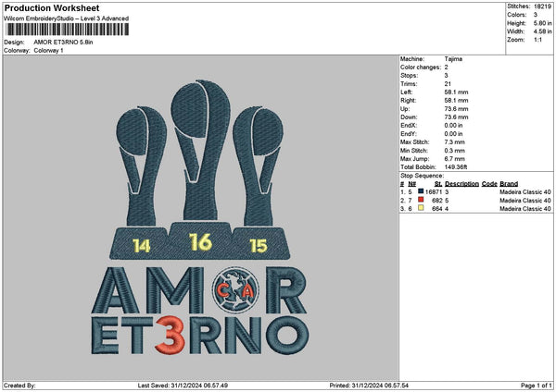This screenshot has width=556, height=392.
Task: Click the Trims value 21
Action: (x=448, y=84)
